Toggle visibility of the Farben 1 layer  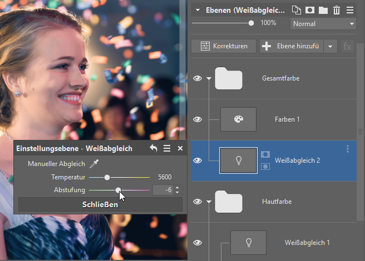(x=198, y=119)
